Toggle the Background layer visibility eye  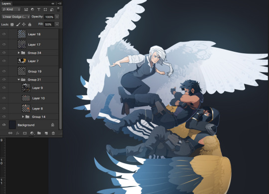click(4, 125)
